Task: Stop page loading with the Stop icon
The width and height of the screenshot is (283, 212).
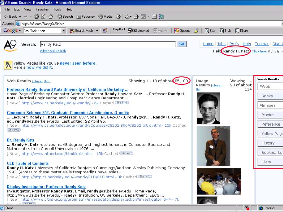Action: [x=36, y=17]
